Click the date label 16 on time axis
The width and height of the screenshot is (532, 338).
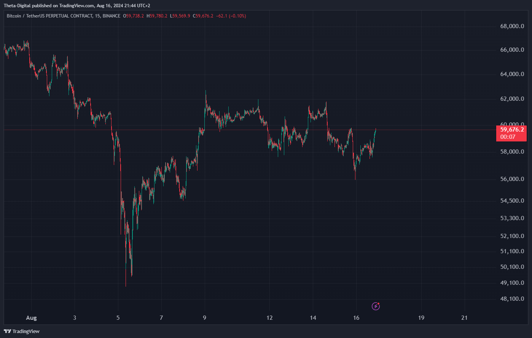[x=356, y=317]
